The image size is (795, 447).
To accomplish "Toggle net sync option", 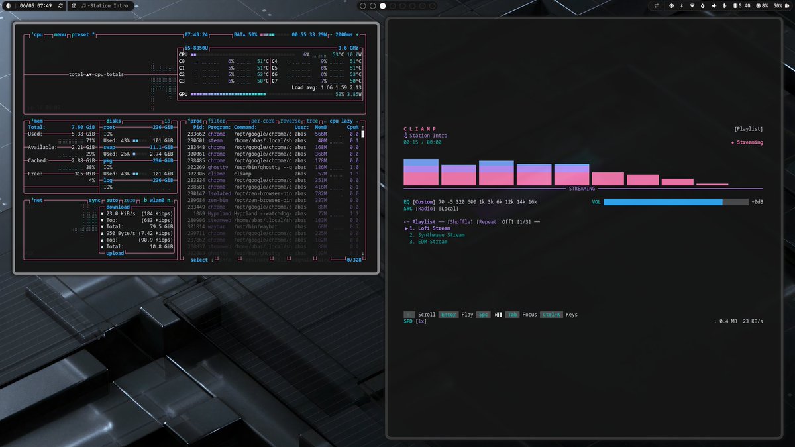I will coord(95,200).
